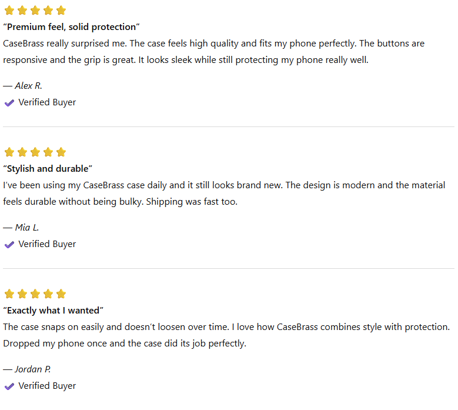458x410 pixels.
Task: Click the first star of Mia L.'s review
Action: tap(9, 152)
